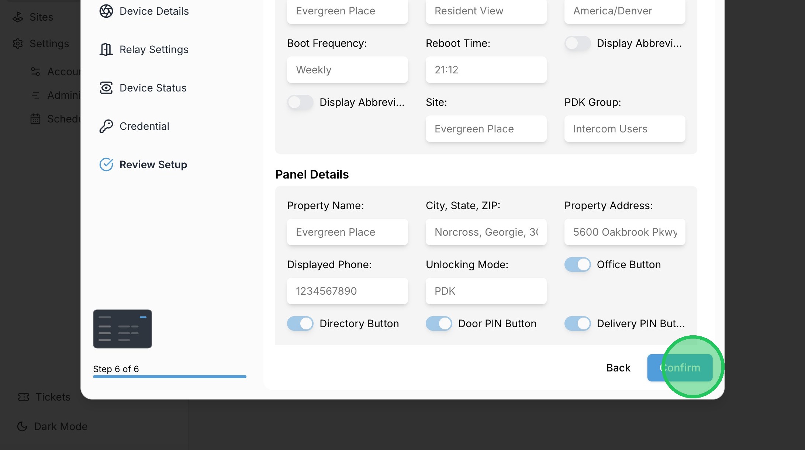Click the Device Status eye icon
The image size is (805, 450).
point(106,88)
